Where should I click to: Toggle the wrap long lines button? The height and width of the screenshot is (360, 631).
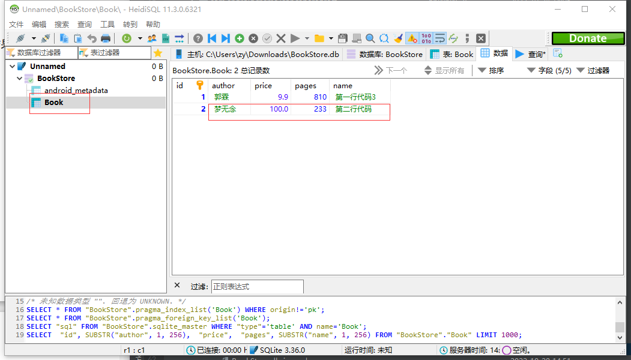(440, 38)
